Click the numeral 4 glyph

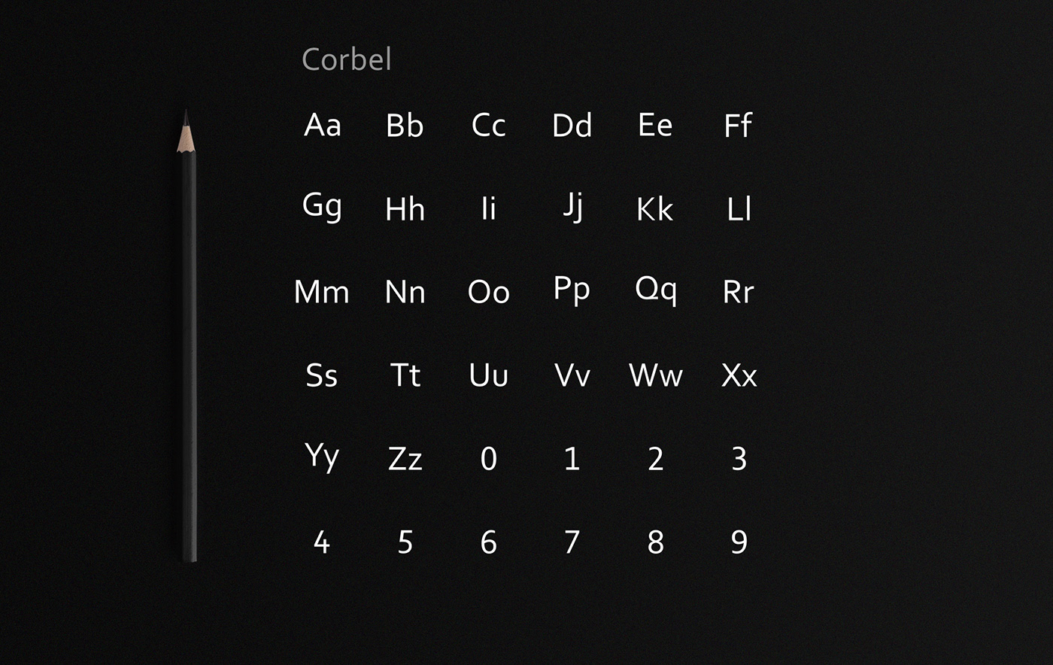point(322,542)
